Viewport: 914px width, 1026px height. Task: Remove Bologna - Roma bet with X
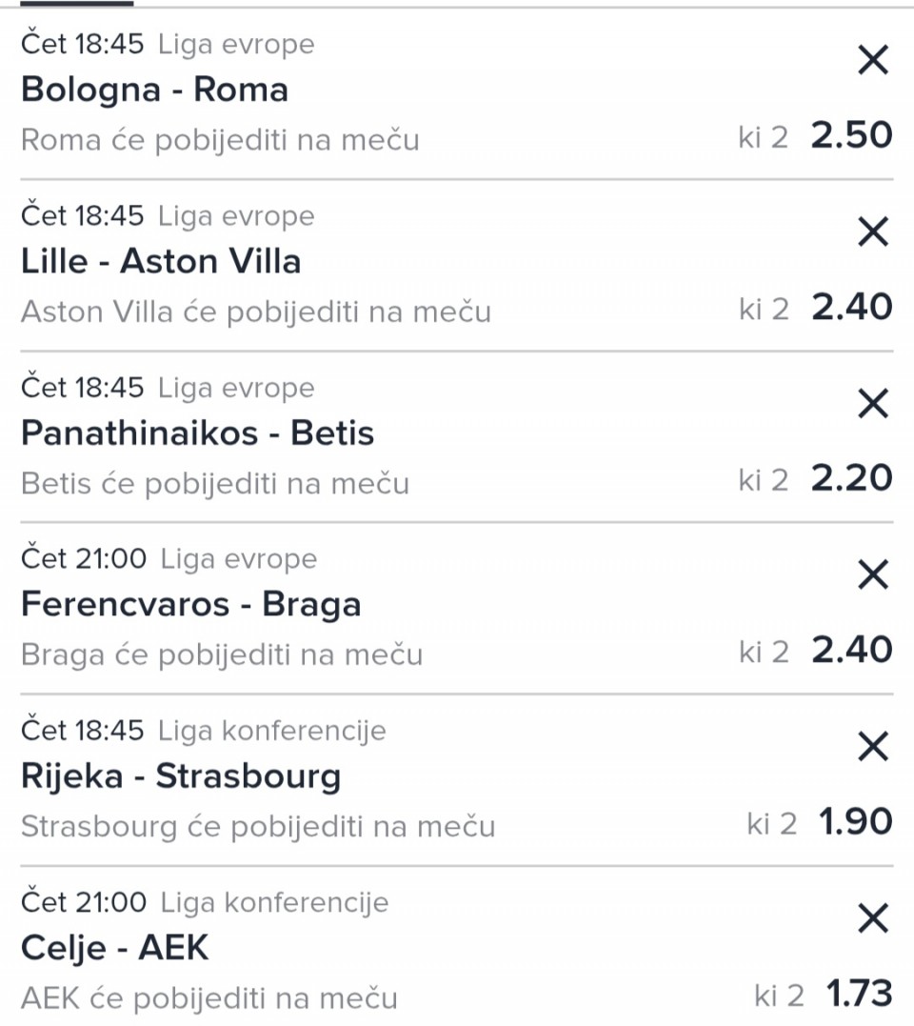873,61
